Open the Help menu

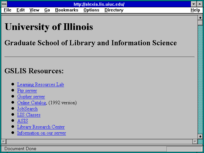195,10
